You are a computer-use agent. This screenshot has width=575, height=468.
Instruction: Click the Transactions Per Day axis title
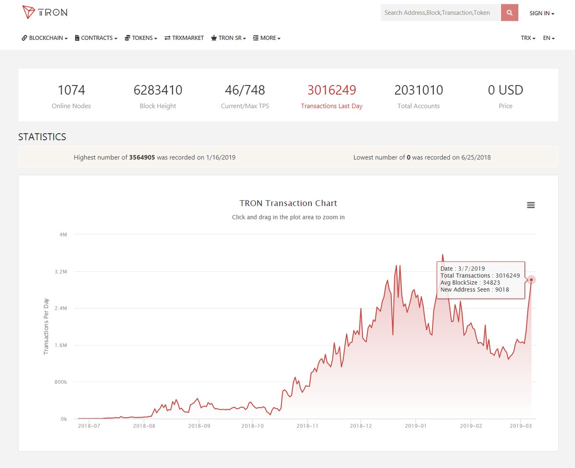point(46,326)
